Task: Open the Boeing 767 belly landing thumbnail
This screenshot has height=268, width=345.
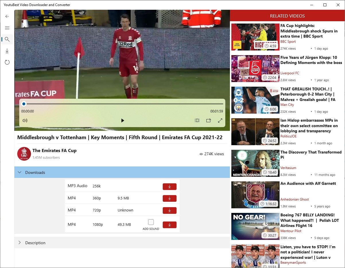Action: (x=255, y=226)
